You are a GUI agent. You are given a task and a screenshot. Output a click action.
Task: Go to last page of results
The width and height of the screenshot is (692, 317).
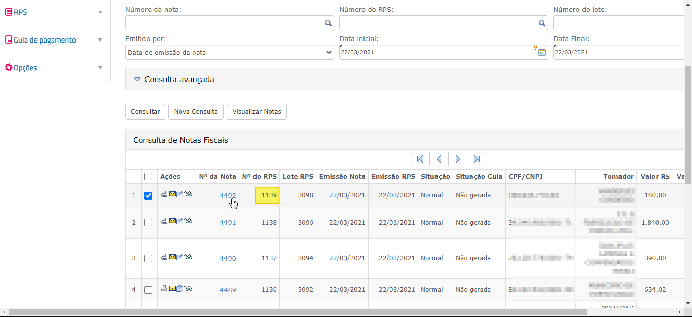pos(477,159)
